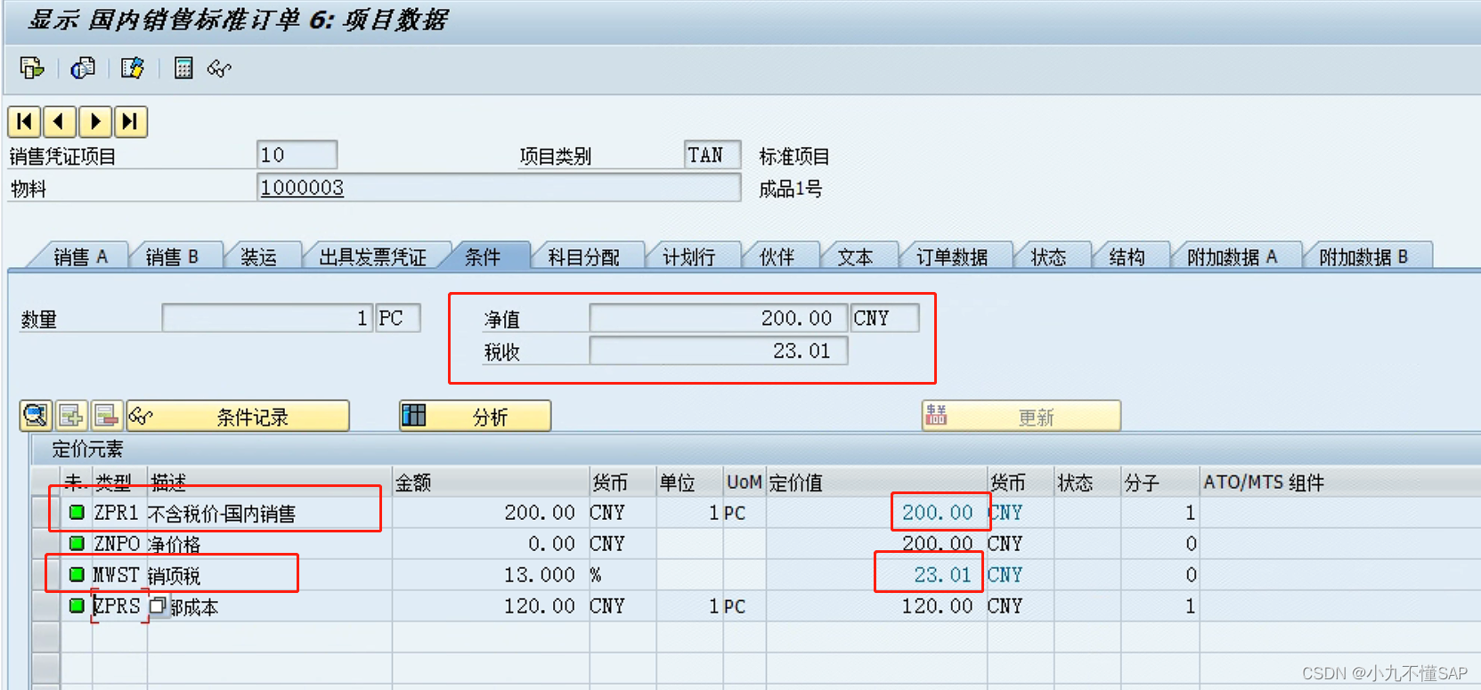Image resolution: width=1481 pixels, height=690 pixels.
Task: Open the 计划行 schedule lines tab
Action: (688, 256)
